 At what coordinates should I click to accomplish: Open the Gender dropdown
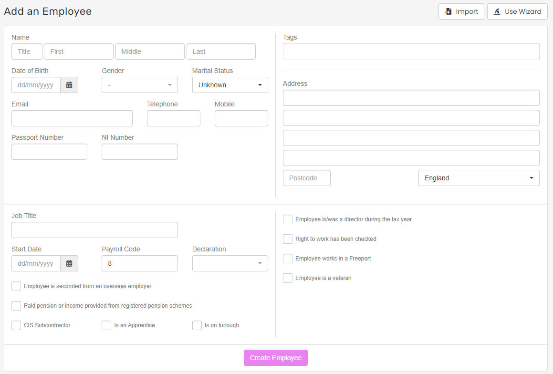tap(140, 85)
